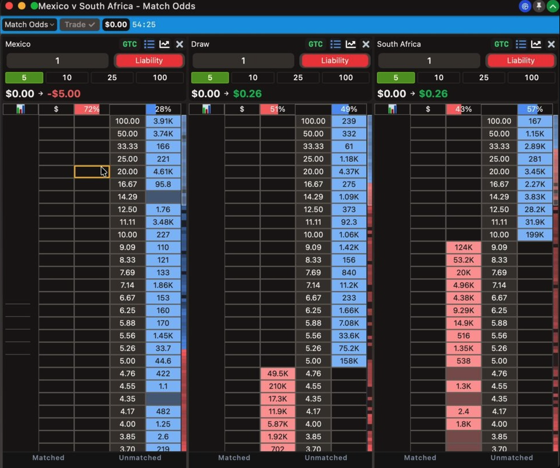
Task: Pin the window with the pin icon
Action: (x=539, y=6)
